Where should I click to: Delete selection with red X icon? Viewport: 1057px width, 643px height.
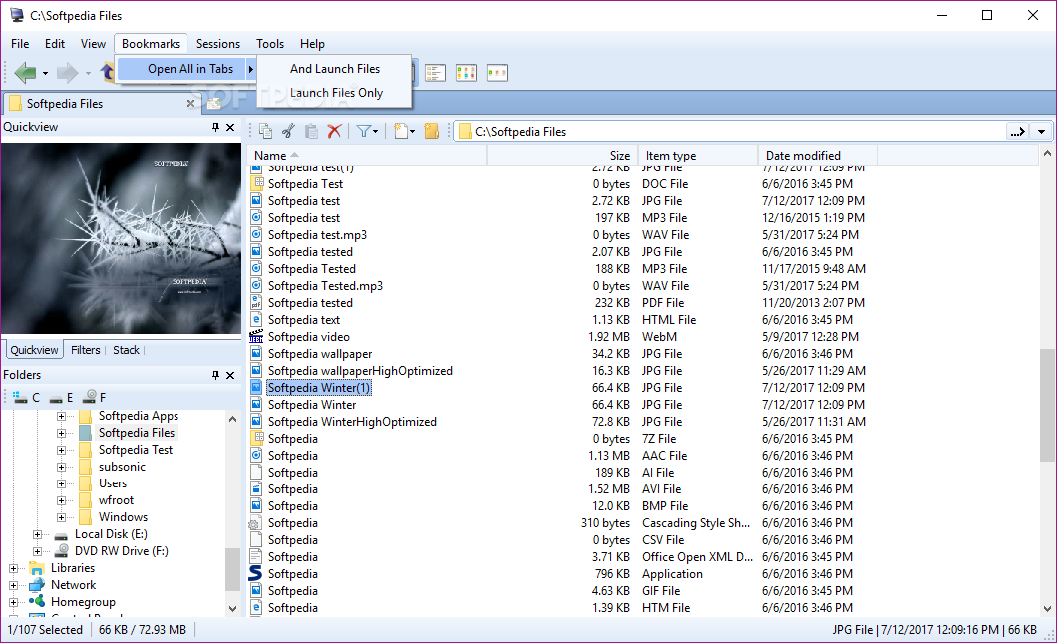click(x=334, y=131)
